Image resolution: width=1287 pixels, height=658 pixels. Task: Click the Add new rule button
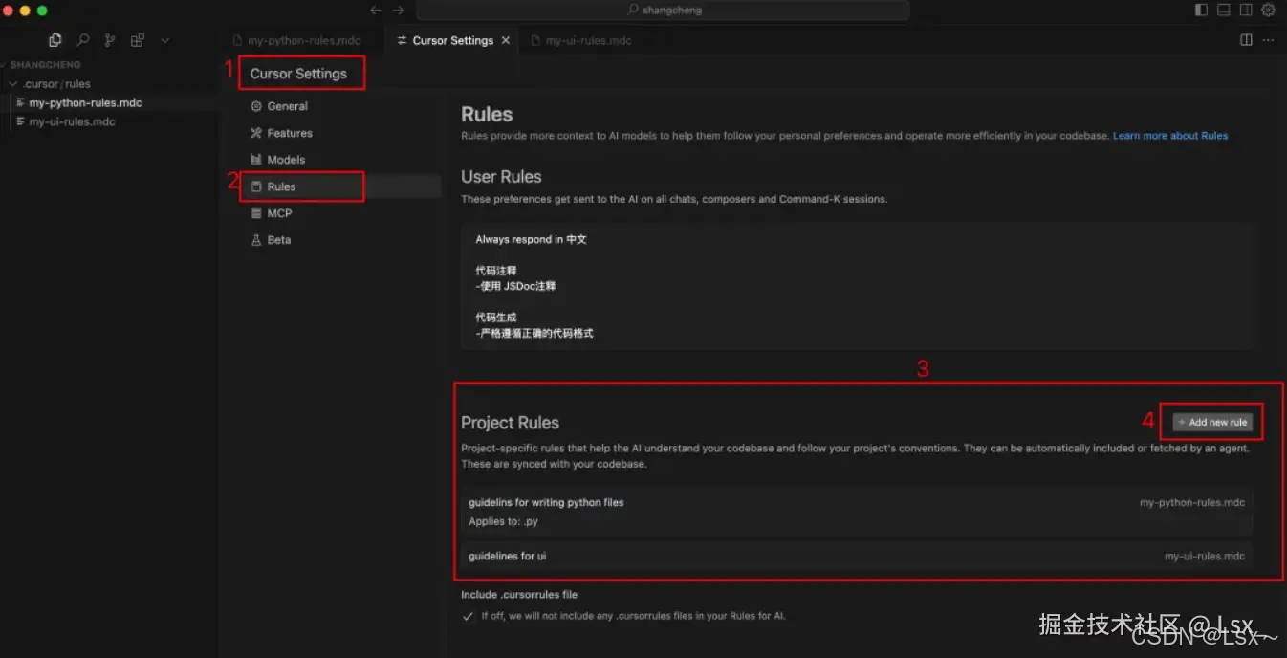coord(1212,422)
